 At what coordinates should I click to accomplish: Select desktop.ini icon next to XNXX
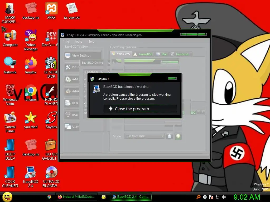[31, 11]
